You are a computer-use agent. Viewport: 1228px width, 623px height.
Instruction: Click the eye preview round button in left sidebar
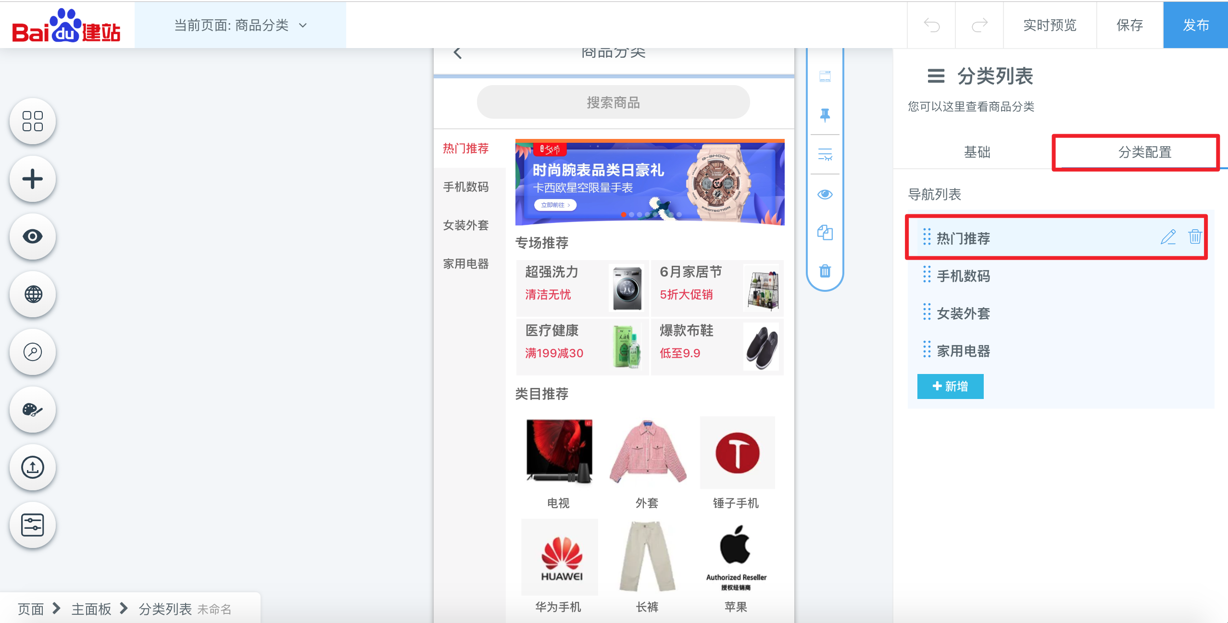click(x=33, y=237)
